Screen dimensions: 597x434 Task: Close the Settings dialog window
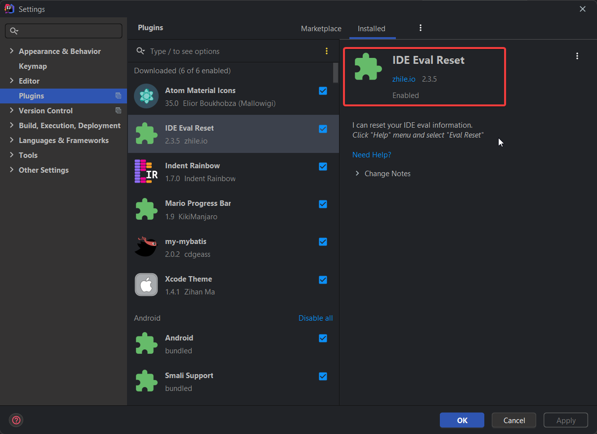click(583, 9)
